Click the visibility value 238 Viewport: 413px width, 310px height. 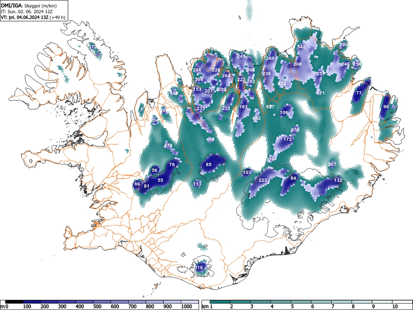pyautogui.click(x=266, y=74)
